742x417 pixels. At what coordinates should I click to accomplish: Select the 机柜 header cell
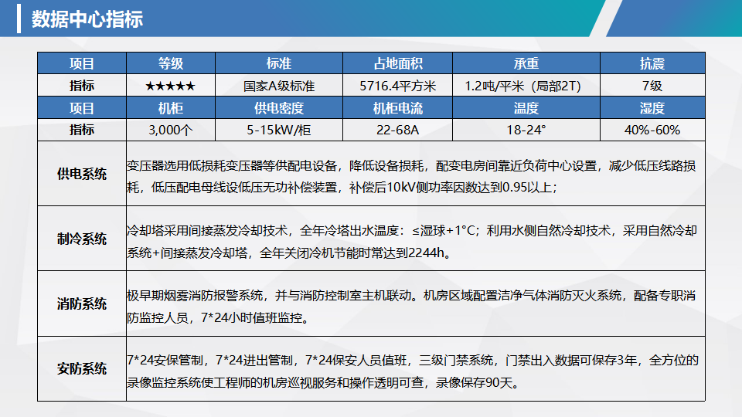(170, 108)
